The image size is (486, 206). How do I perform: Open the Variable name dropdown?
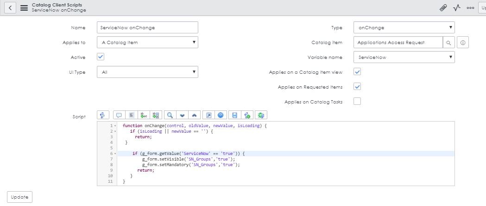404,57
